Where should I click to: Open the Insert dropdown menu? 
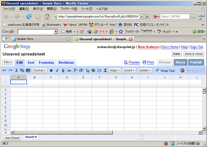[129, 70]
